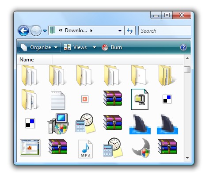Click inside the Search box
Viewport: 205px width, 179px height.
(x=165, y=31)
